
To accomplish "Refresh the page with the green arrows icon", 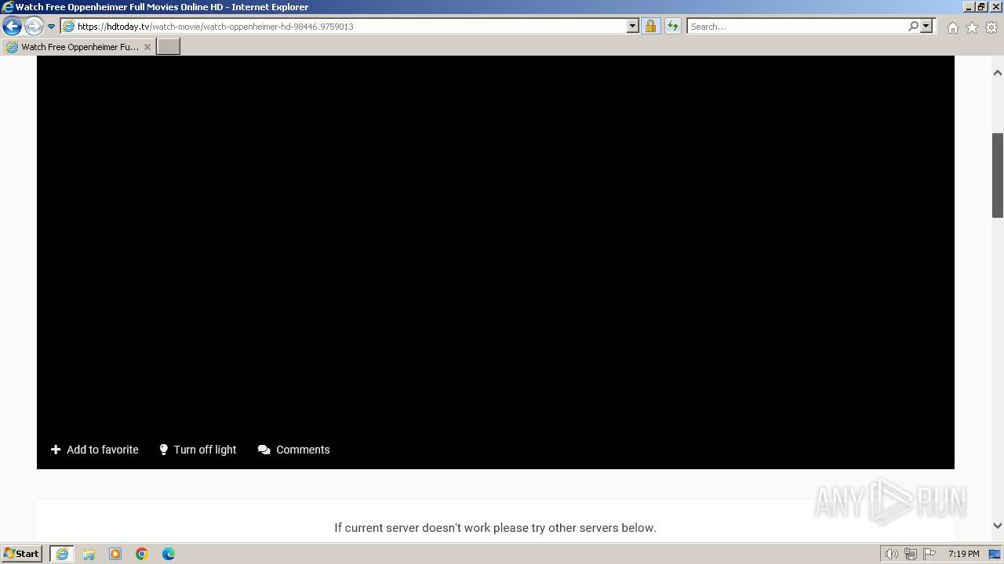I will [672, 26].
